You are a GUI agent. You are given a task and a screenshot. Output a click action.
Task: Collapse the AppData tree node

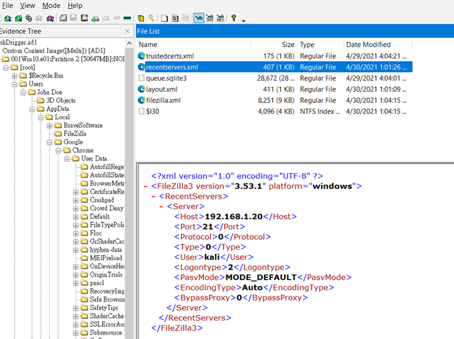[32, 109]
